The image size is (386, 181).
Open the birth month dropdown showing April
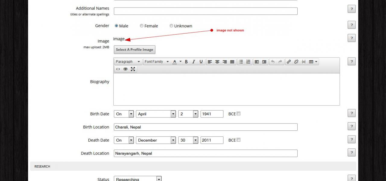(156, 114)
